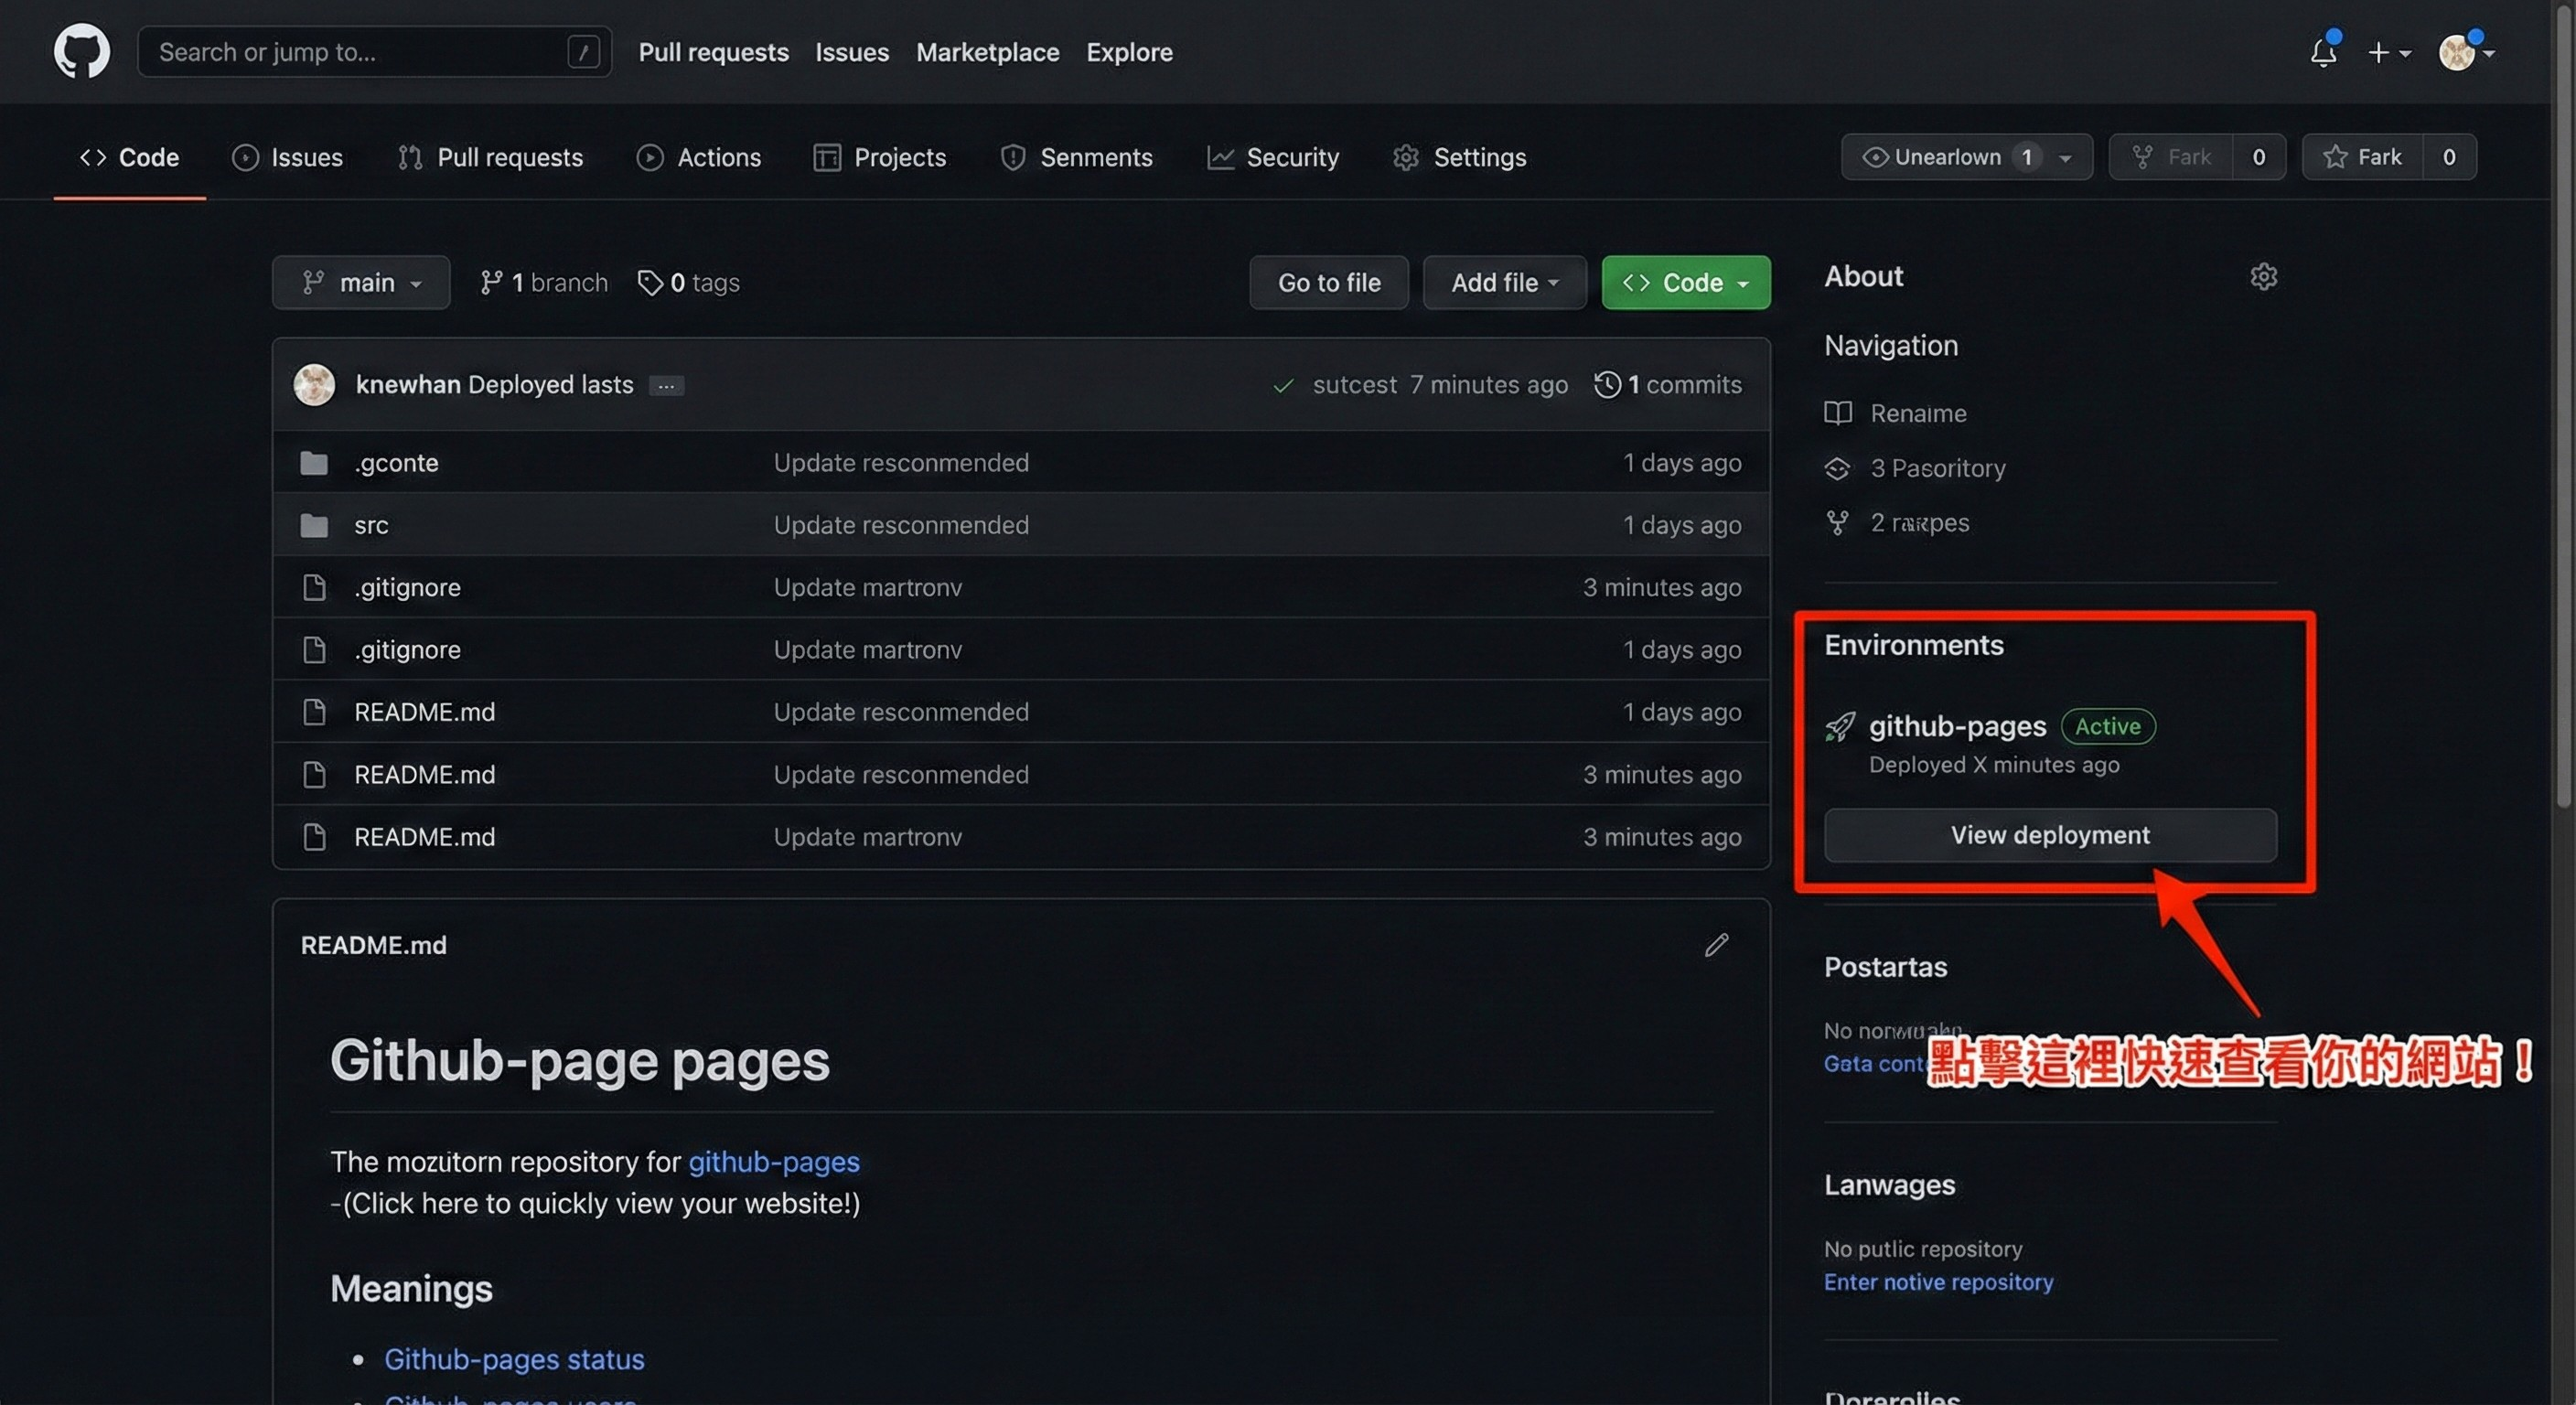Viewport: 2576px width, 1405px height.
Task: Toggle the Unwatch eye button
Action: coord(1946,157)
